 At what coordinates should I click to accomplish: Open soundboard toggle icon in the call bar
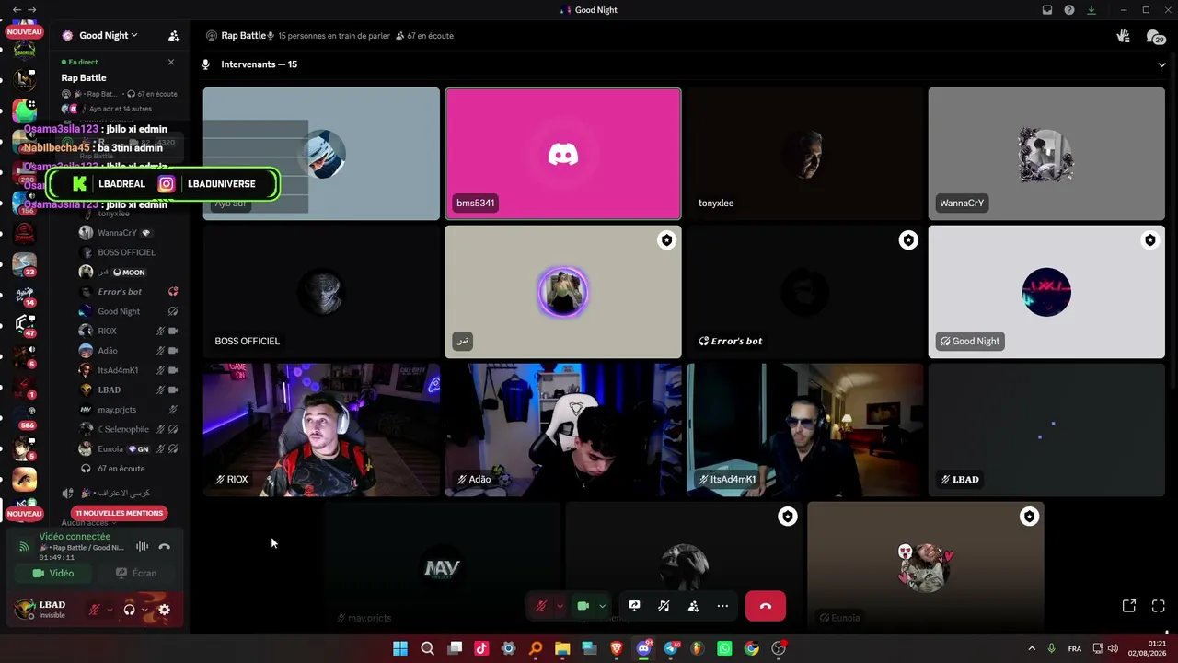click(664, 606)
